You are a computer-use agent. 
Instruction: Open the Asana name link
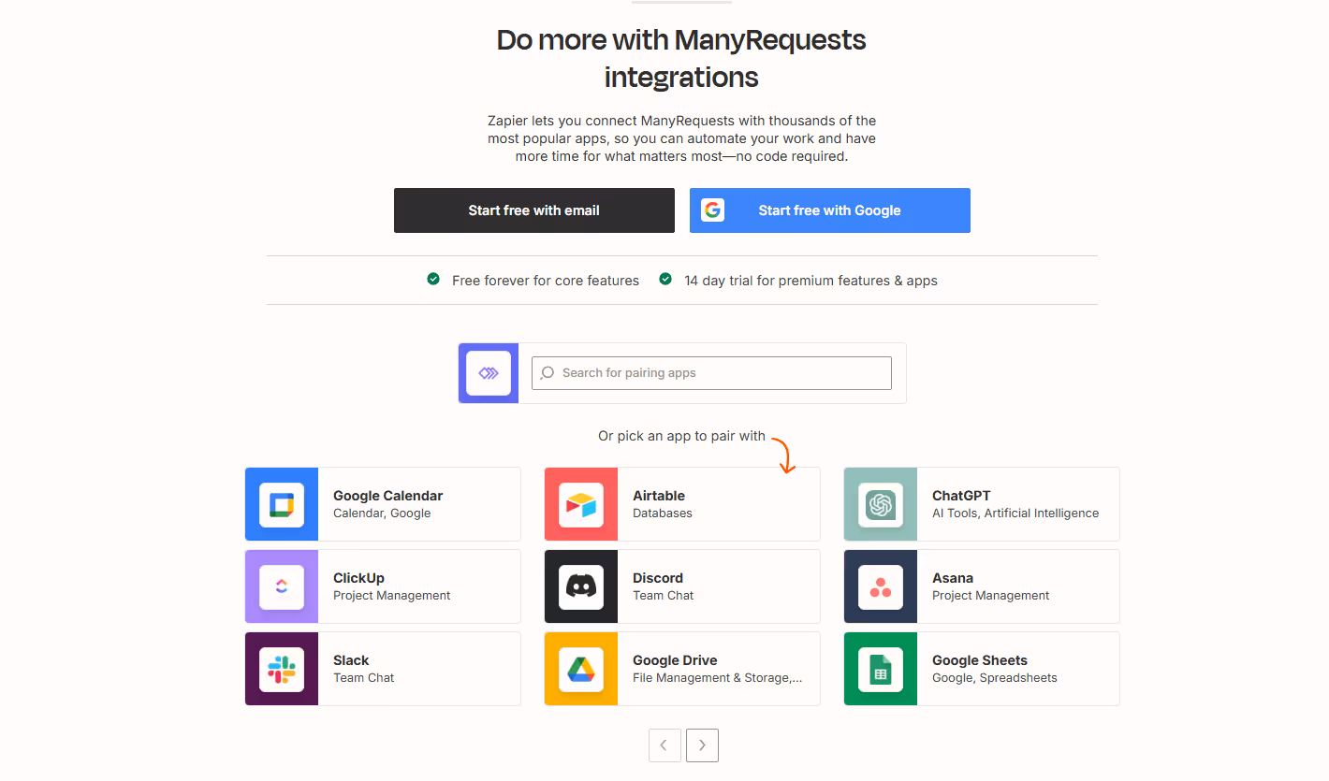[x=953, y=578]
